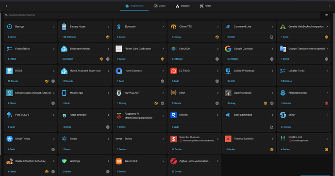The height and width of the screenshot is (176, 335).
Task: Open the 33 Geräte link under Zigbee
Action: 176,172
